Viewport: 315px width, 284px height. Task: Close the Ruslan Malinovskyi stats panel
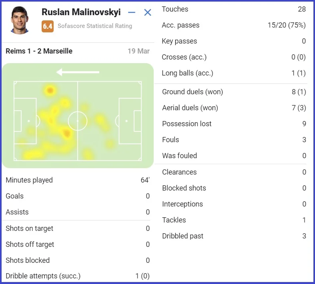(148, 12)
